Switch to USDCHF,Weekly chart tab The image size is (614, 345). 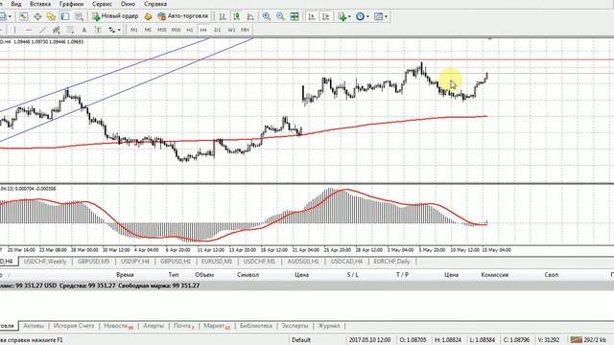point(45,262)
